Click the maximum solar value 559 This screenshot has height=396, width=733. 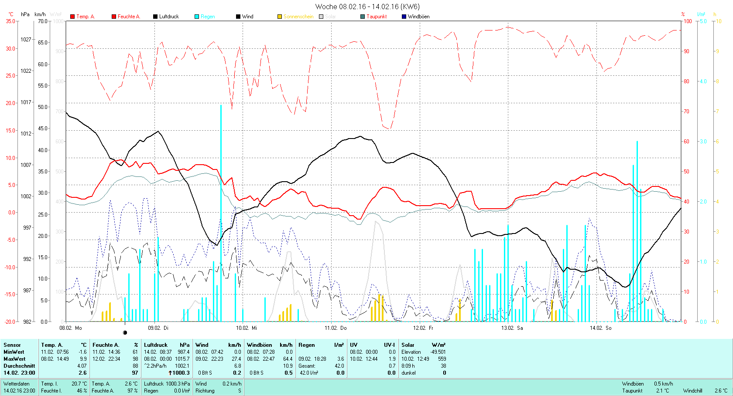[442, 359]
